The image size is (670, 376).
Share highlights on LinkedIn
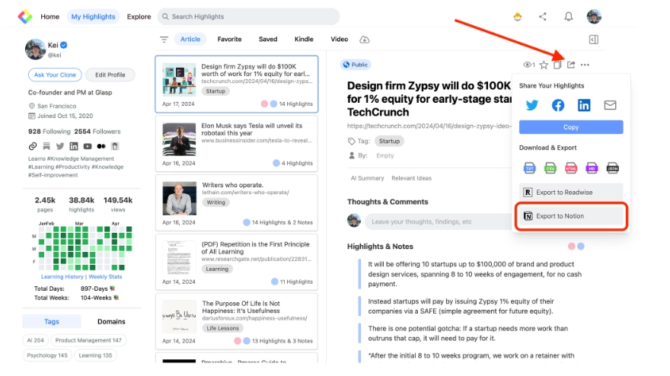point(584,105)
